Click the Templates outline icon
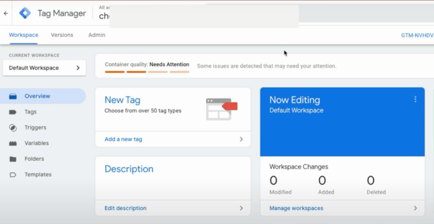434x224 pixels. point(13,175)
